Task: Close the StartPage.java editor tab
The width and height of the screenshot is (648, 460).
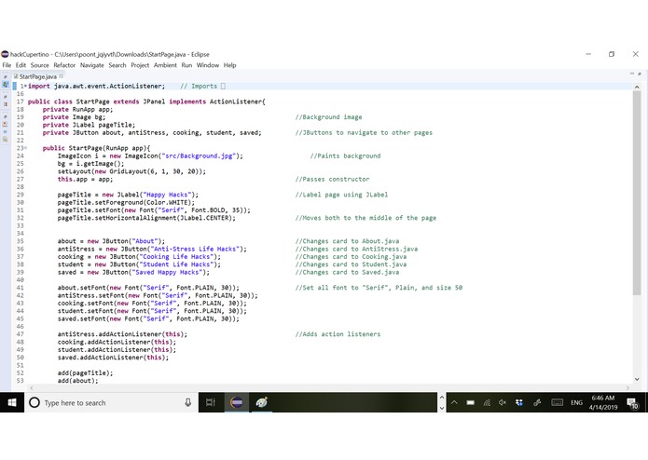Action: (x=62, y=76)
